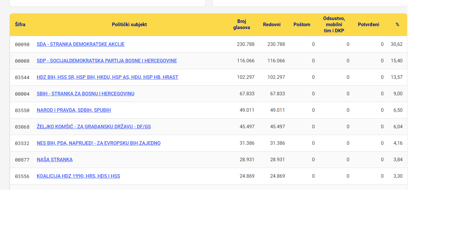This screenshot has height=242, width=472.
Task: Click the 3,30 percentage value
Action: click(398, 176)
